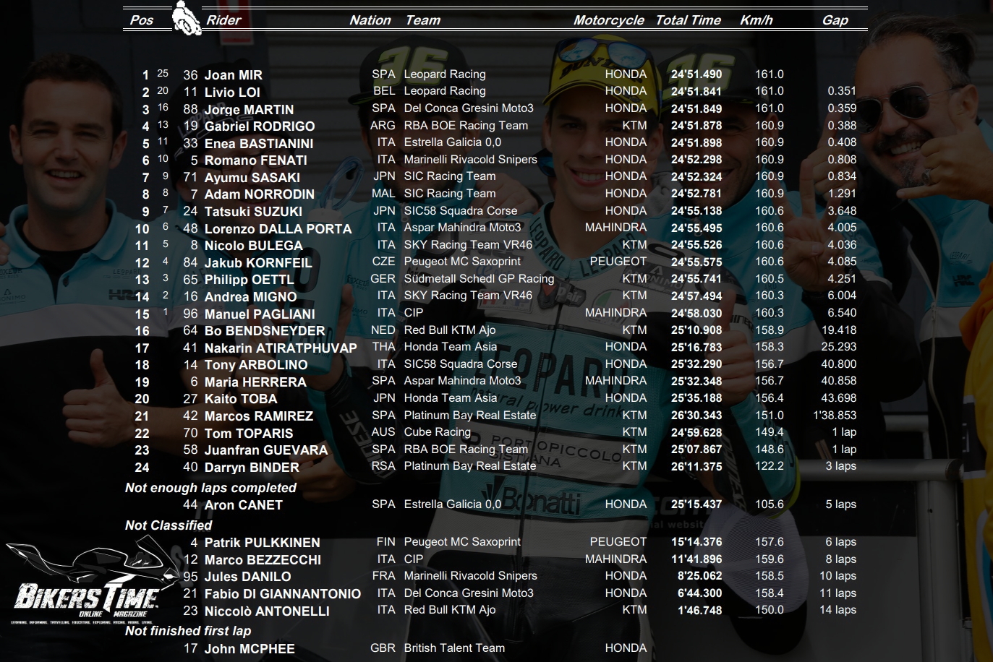Click the Gap column header

[835, 20]
